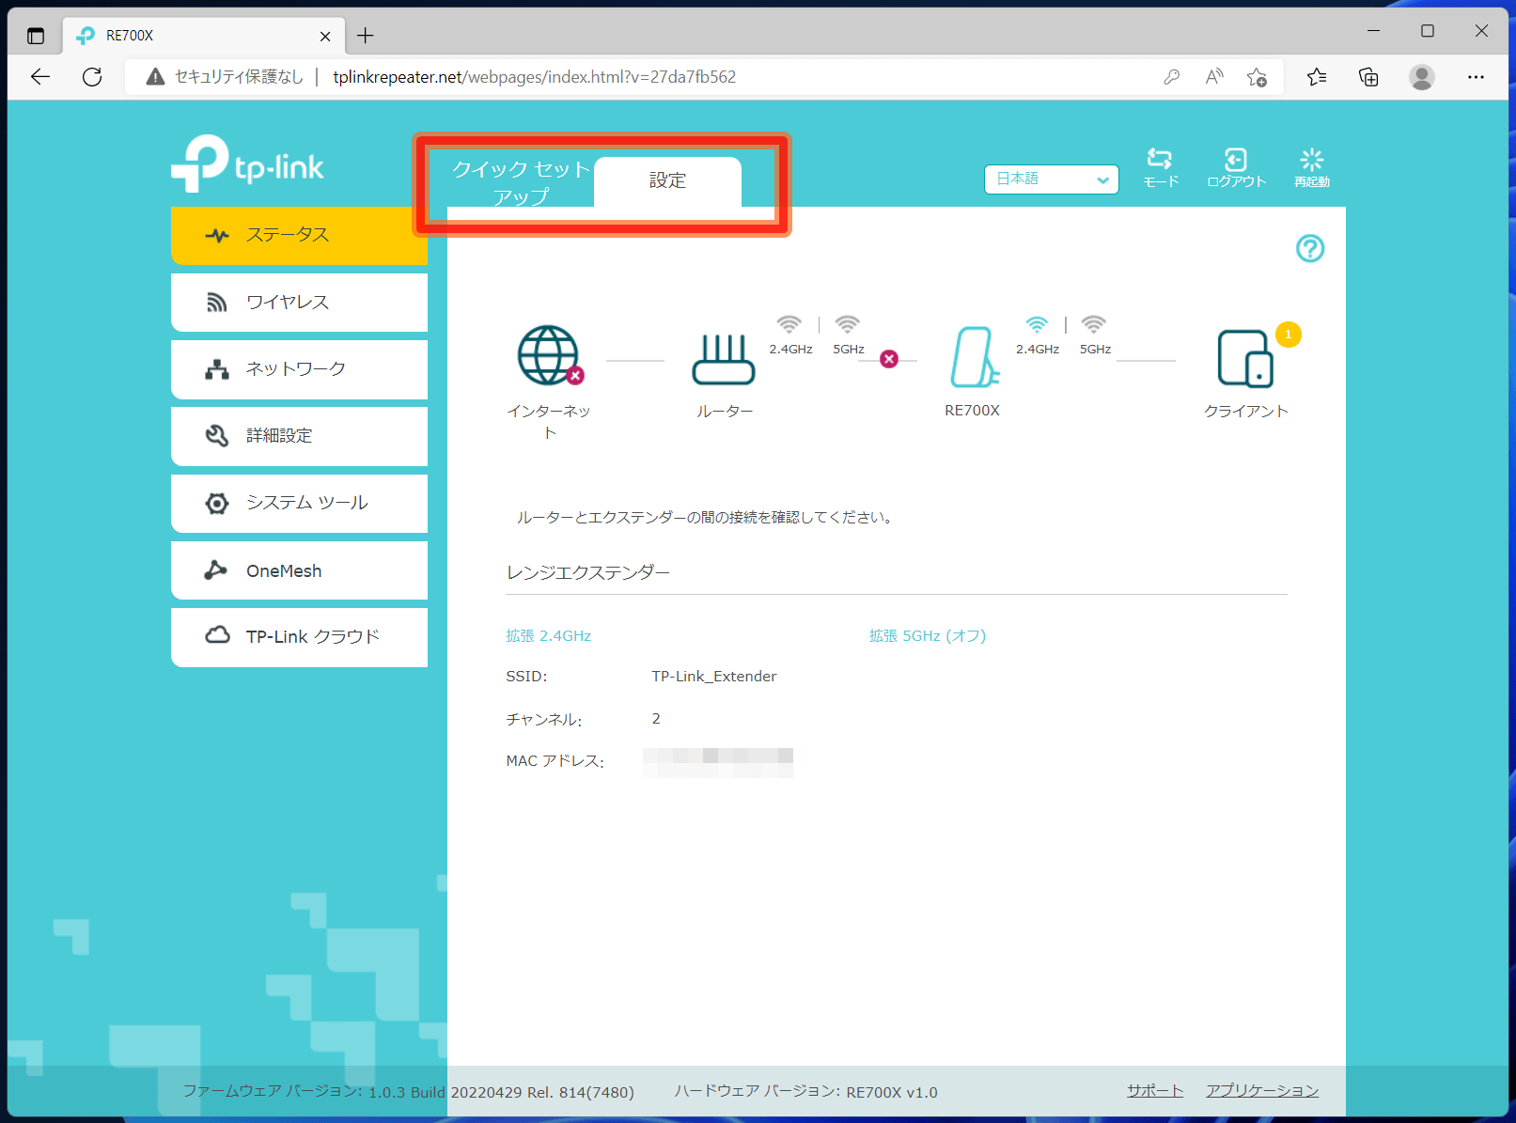Click the クライアント devices icon

click(x=1245, y=358)
